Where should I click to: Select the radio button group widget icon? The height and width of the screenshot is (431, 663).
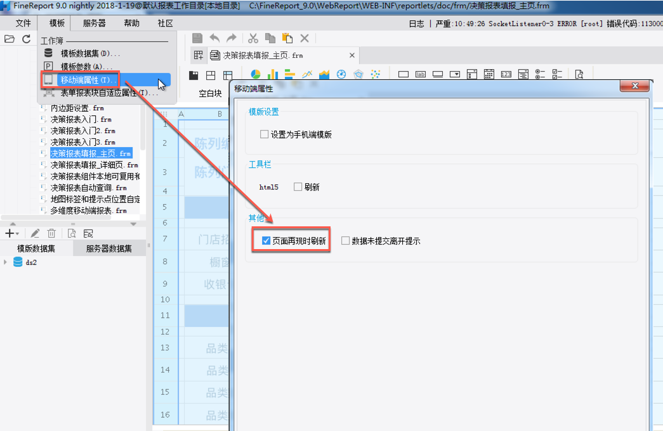pyautogui.click(x=540, y=74)
